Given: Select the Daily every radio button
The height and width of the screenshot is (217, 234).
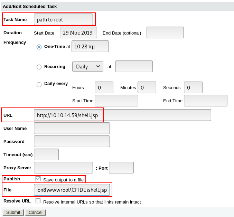Looking at the screenshot, I should (x=39, y=84).
